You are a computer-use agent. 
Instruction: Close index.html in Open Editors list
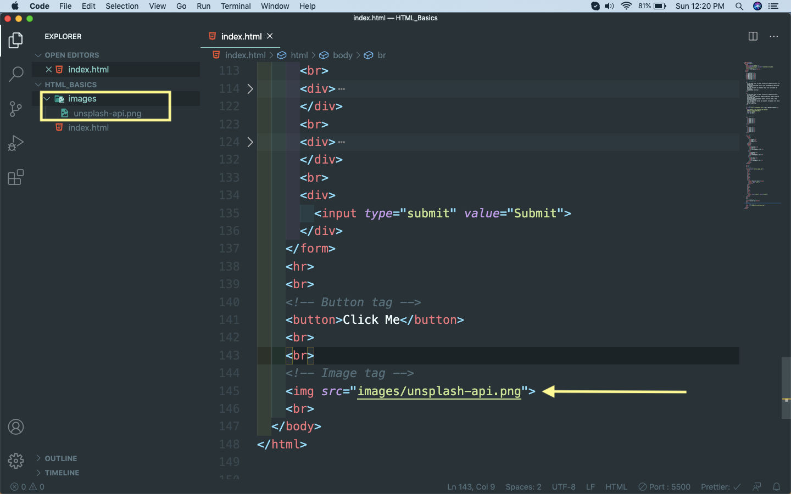coord(48,70)
